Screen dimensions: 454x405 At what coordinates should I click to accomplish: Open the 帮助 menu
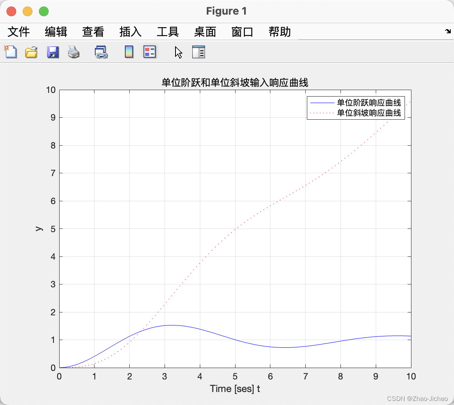click(x=280, y=32)
